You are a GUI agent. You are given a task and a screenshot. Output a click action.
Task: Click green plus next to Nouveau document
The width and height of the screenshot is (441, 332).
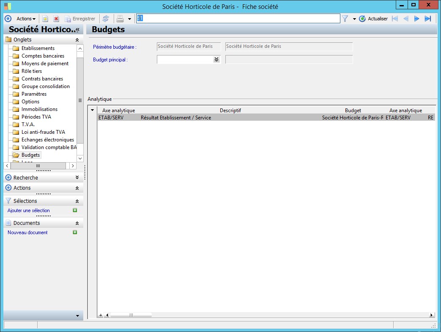[75, 232]
